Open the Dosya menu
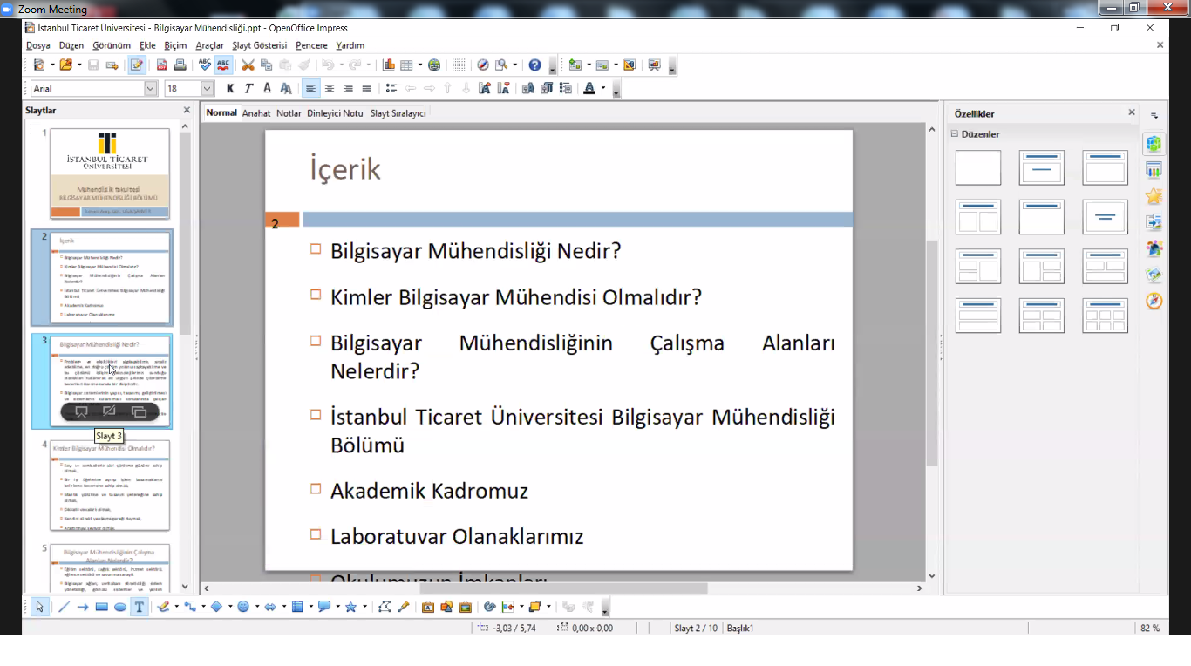Viewport: 1191px width, 666px height. coord(38,45)
